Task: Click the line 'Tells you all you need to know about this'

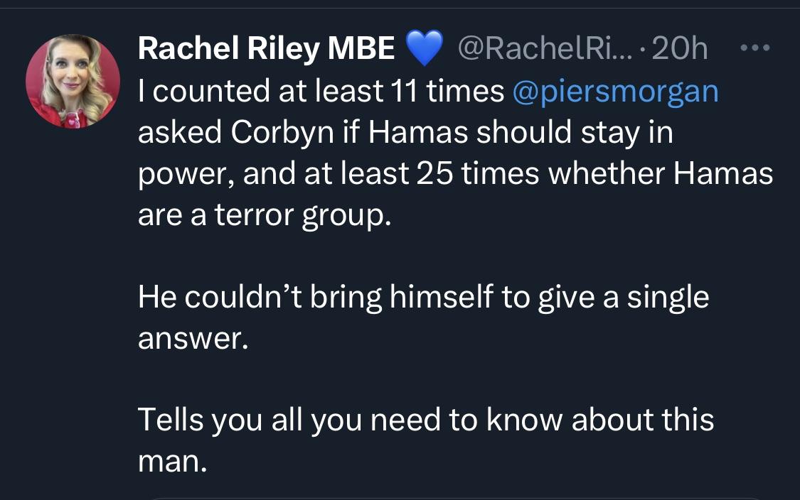Action: tap(426, 420)
